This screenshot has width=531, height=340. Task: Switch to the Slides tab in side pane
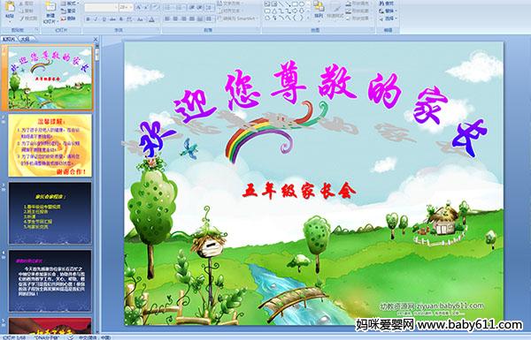9,39
